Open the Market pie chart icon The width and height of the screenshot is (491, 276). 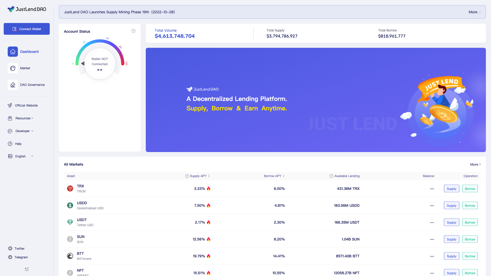pyautogui.click(x=13, y=68)
